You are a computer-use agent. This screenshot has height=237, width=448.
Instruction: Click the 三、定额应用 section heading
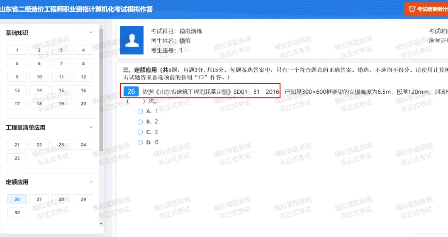click(x=140, y=70)
